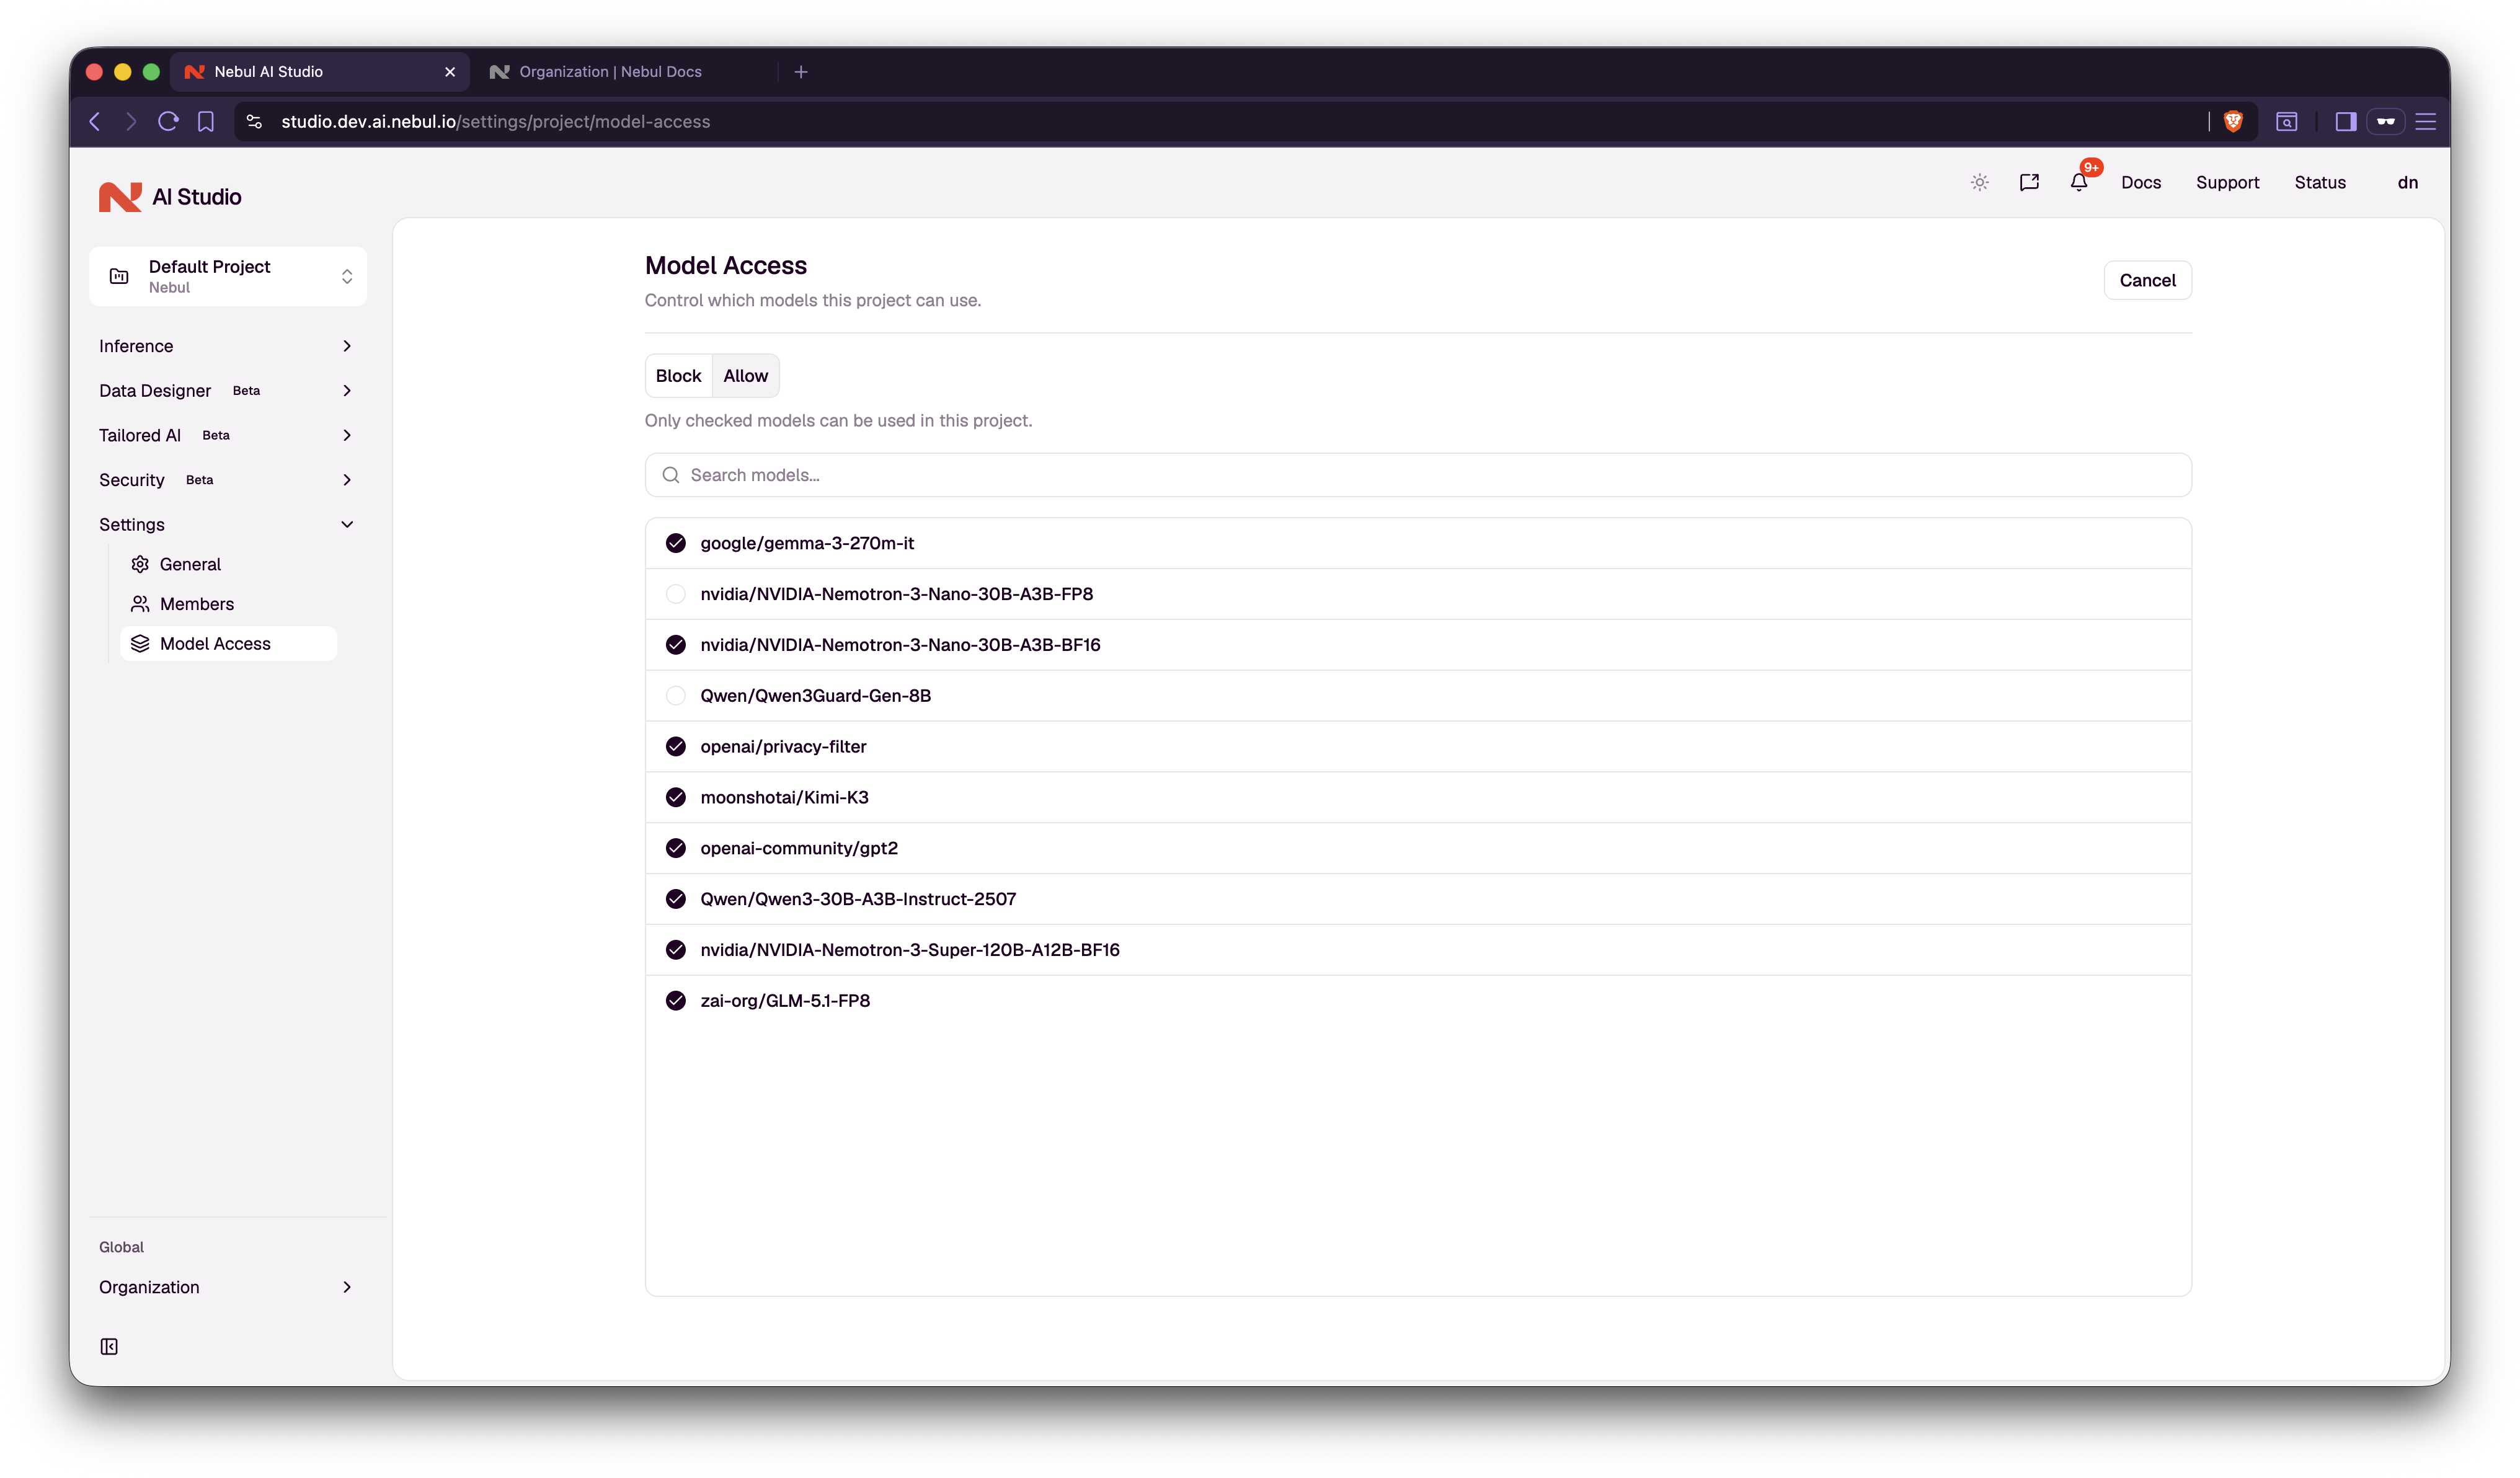Select Model Access in sidebar
This screenshot has height=1478, width=2520.
(x=228, y=643)
